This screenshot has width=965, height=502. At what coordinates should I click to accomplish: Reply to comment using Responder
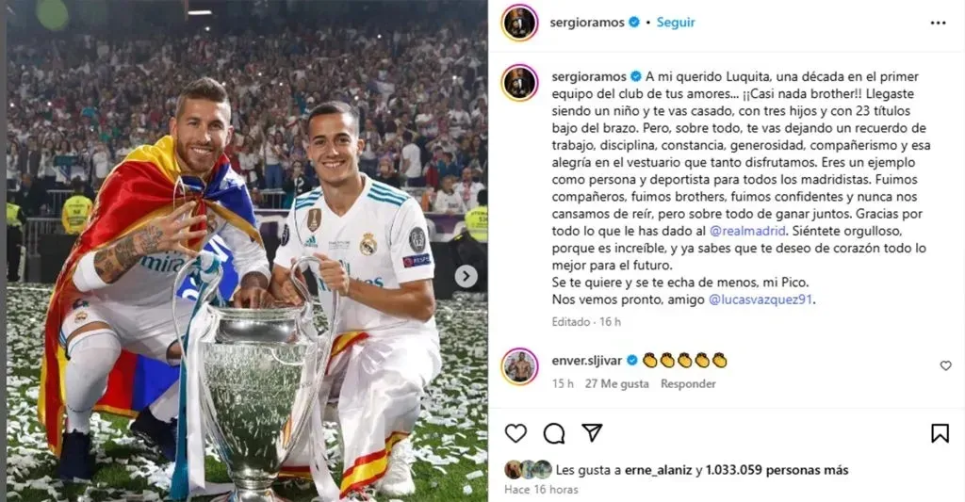click(x=688, y=384)
